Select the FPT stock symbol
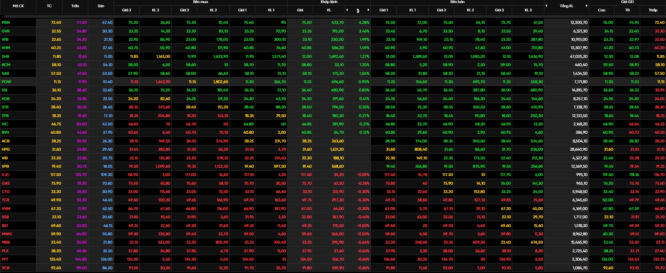 pyautogui.click(x=5, y=259)
